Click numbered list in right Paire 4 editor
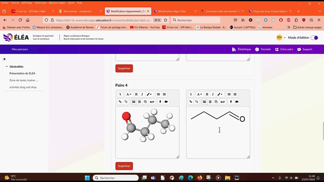This screenshot has width=324, height=182. 235,94
